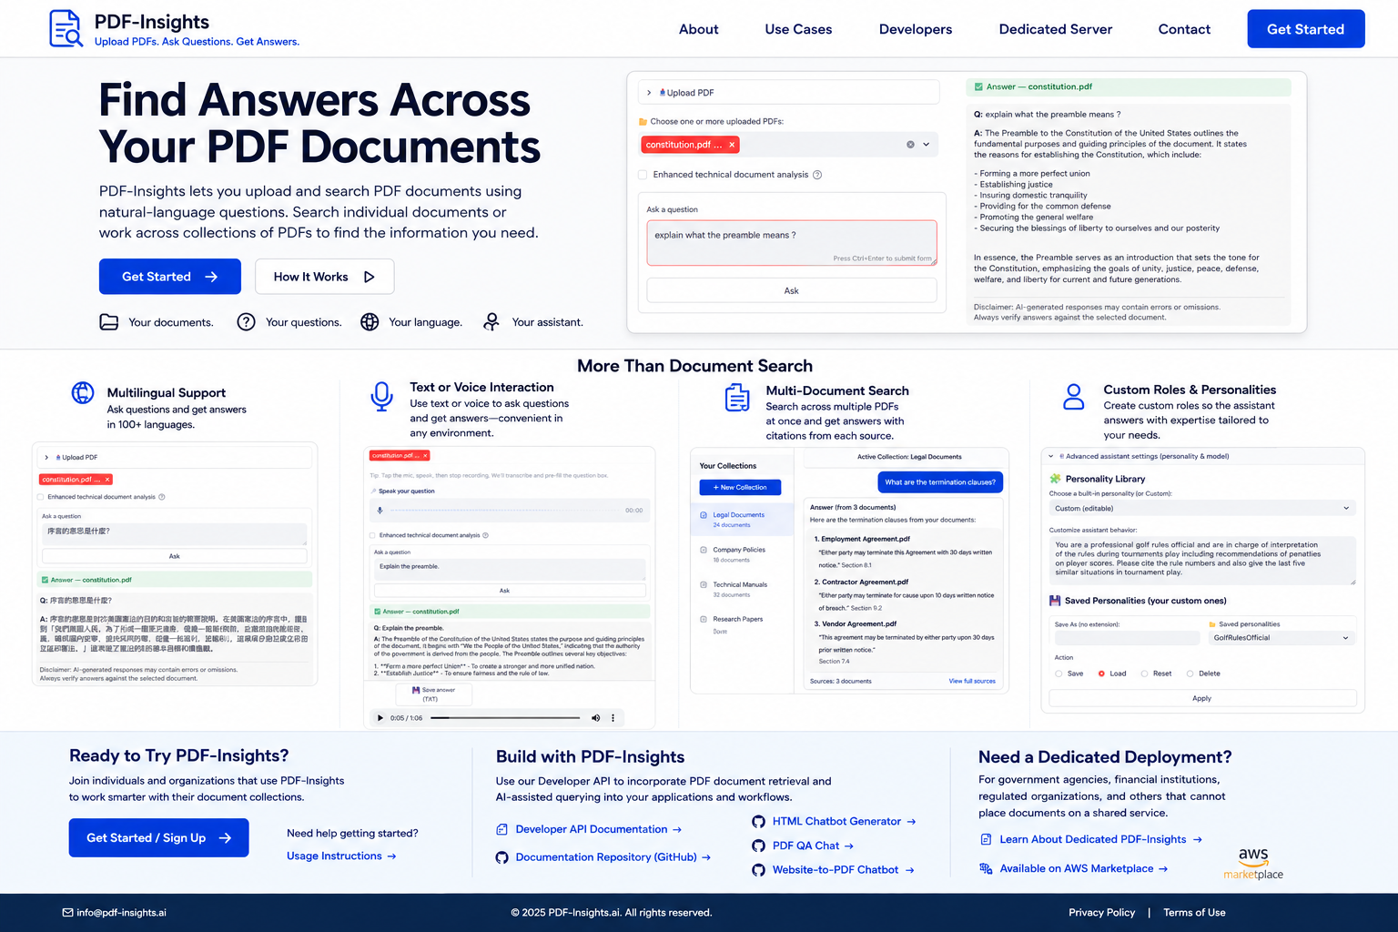
Task: Click the icon beside Learn About Dedicated PDF-Insights
Action: click(x=986, y=839)
